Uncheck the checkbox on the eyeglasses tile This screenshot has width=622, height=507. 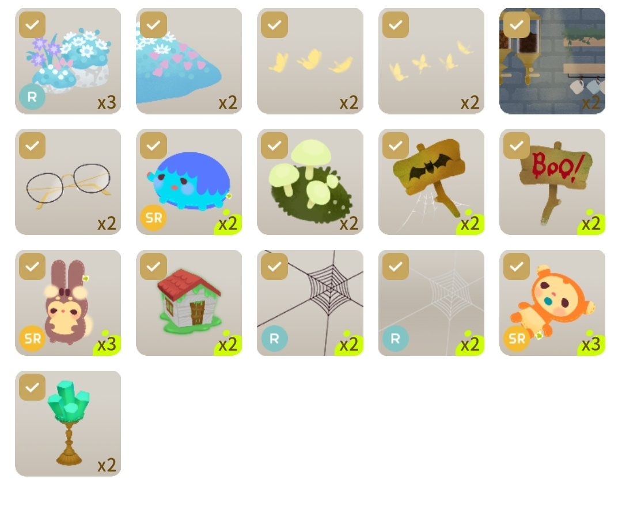coord(32,145)
